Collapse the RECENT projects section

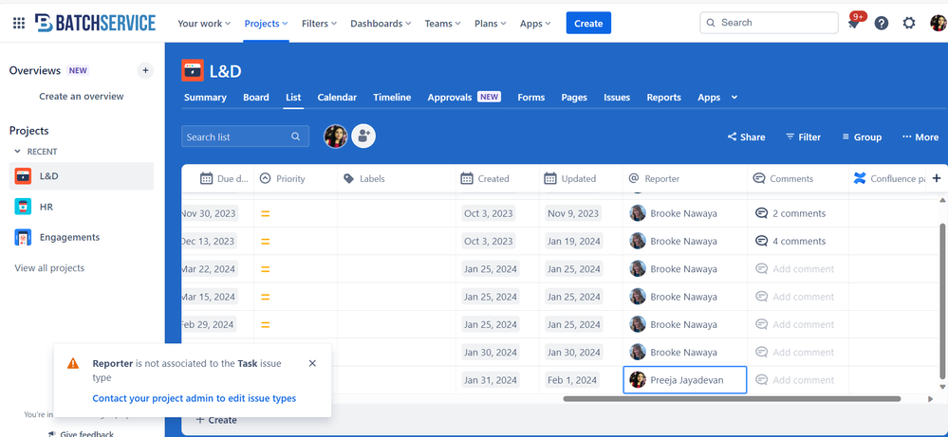coord(17,152)
